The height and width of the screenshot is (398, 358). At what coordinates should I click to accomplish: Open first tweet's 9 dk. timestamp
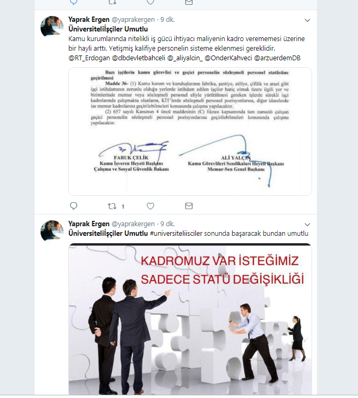168,20
